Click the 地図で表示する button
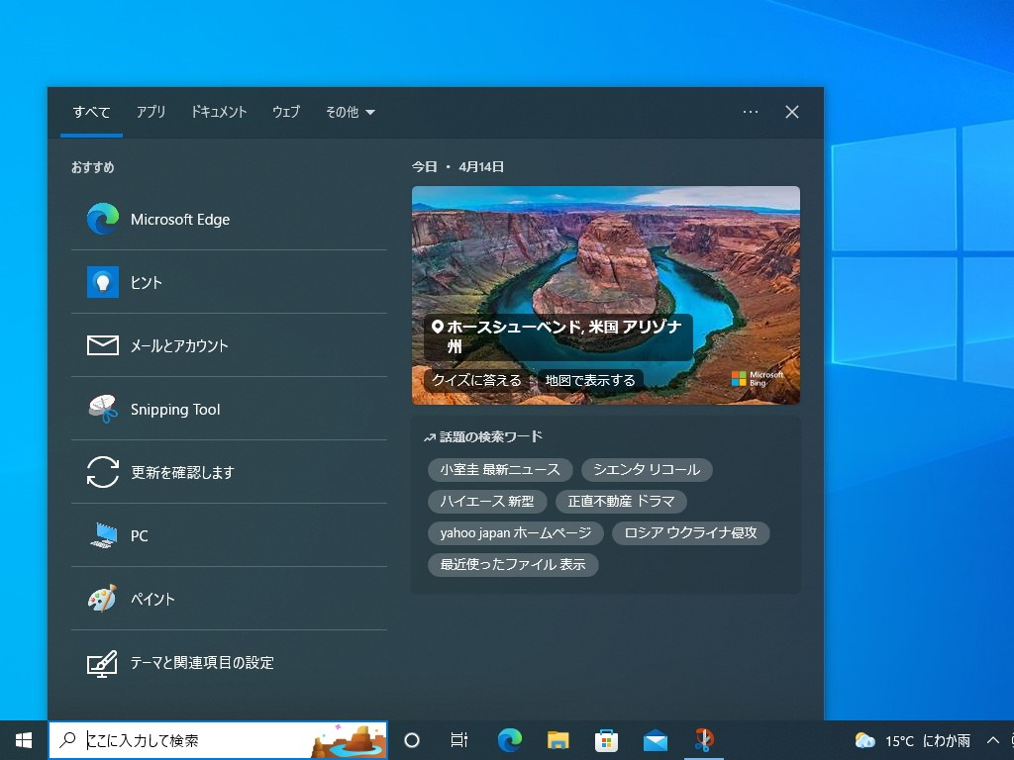This screenshot has height=760, width=1014. pos(588,380)
